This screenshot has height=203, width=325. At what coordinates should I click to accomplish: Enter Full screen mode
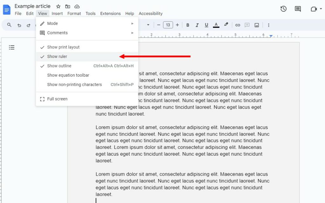(57, 99)
